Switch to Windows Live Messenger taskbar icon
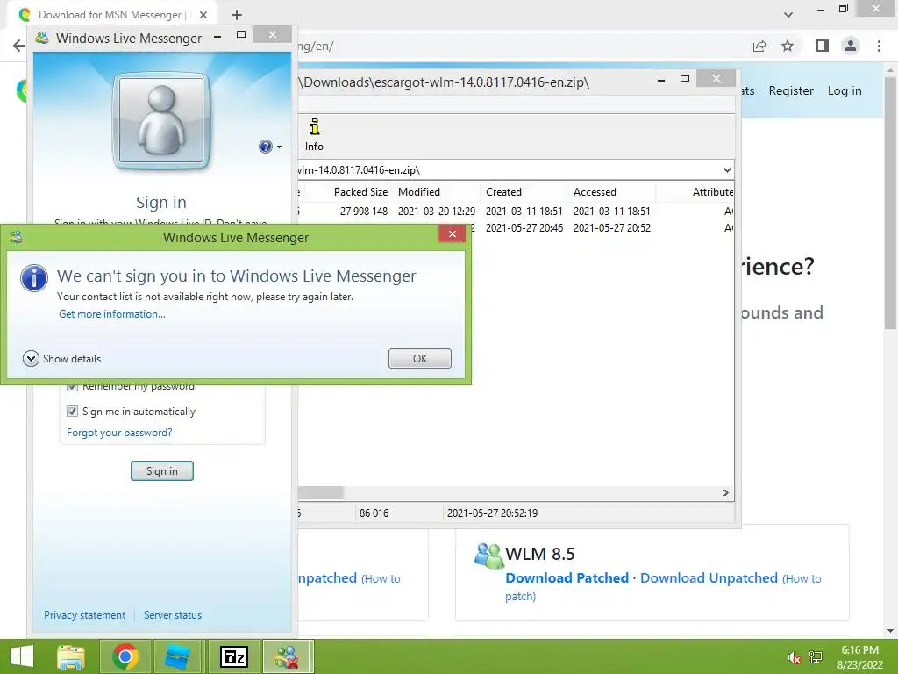This screenshot has width=898, height=674. 288,656
